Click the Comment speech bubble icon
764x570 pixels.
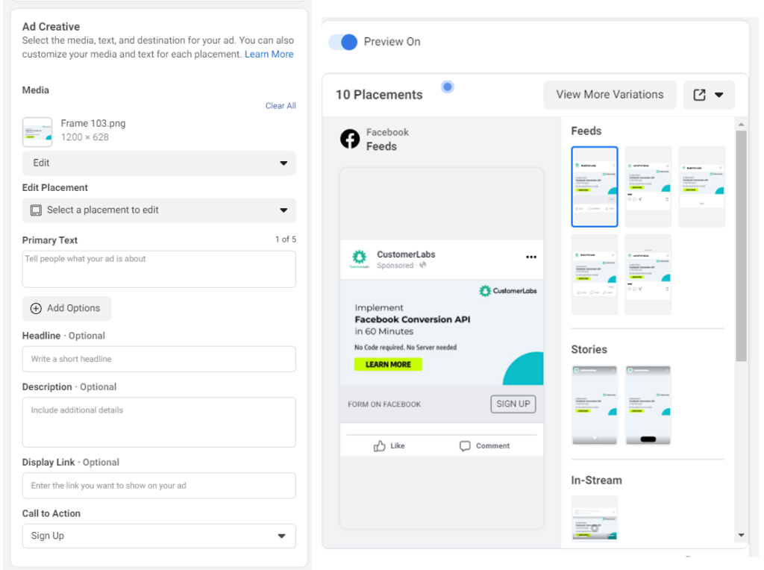pyautogui.click(x=465, y=445)
